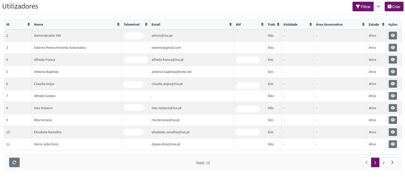
Task: Sort table by ID column
Action: click(x=29, y=25)
